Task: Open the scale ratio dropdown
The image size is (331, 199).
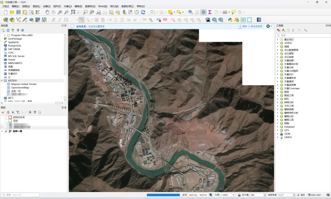Action: coord(234,195)
